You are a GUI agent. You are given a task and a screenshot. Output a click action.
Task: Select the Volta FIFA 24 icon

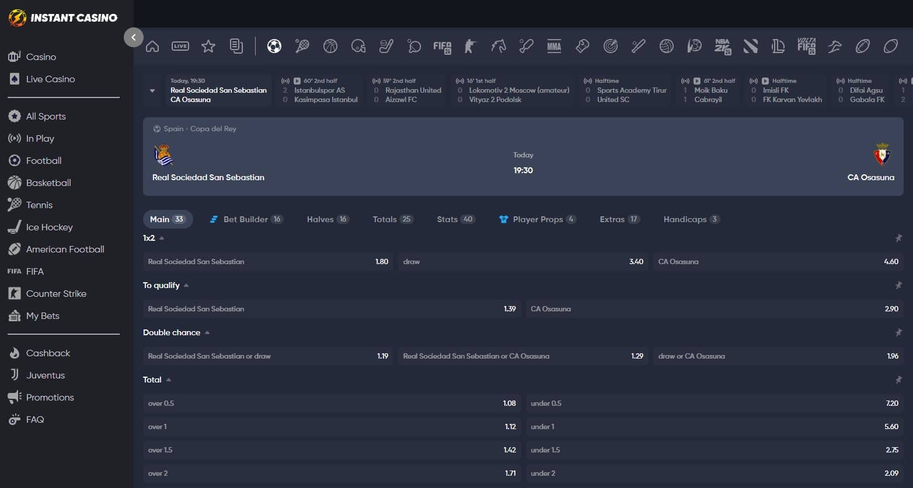[806, 47]
